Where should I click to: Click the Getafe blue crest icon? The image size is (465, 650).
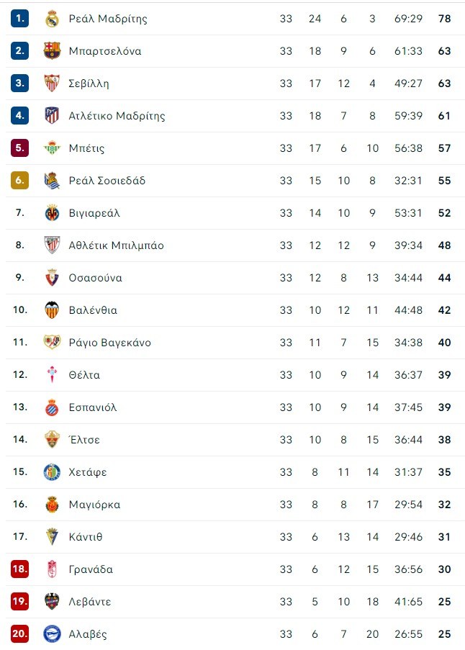(52, 472)
